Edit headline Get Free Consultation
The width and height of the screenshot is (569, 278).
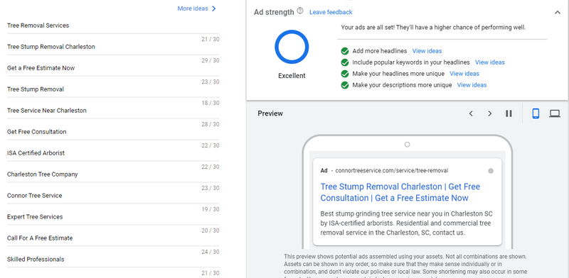tap(113, 132)
